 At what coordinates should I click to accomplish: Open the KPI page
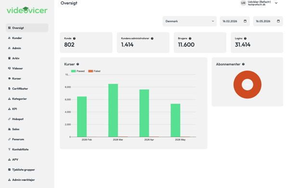tap(27, 109)
